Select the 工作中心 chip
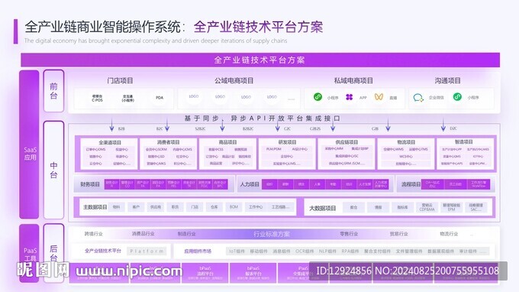The image size is (519, 292). click(x=256, y=207)
